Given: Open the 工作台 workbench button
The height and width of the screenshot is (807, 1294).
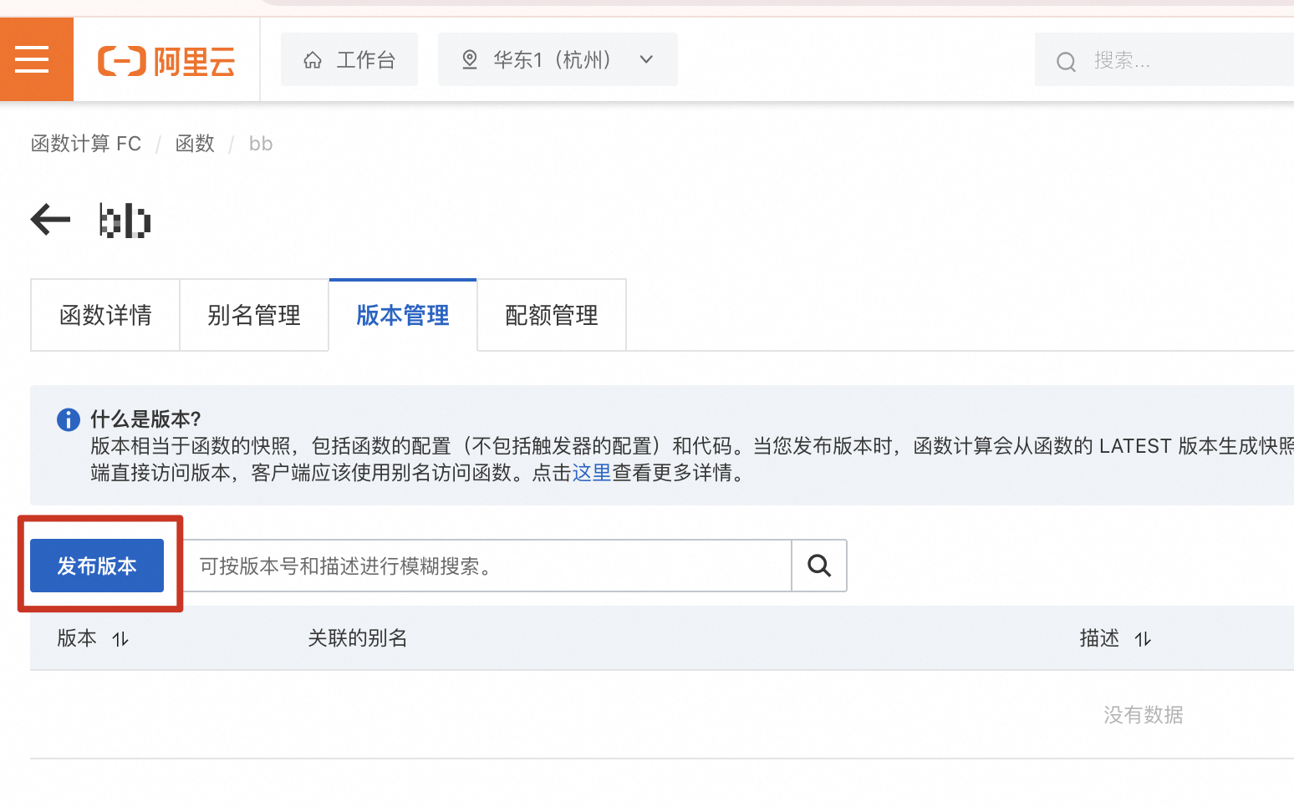Looking at the screenshot, I should tap(349, 59).
